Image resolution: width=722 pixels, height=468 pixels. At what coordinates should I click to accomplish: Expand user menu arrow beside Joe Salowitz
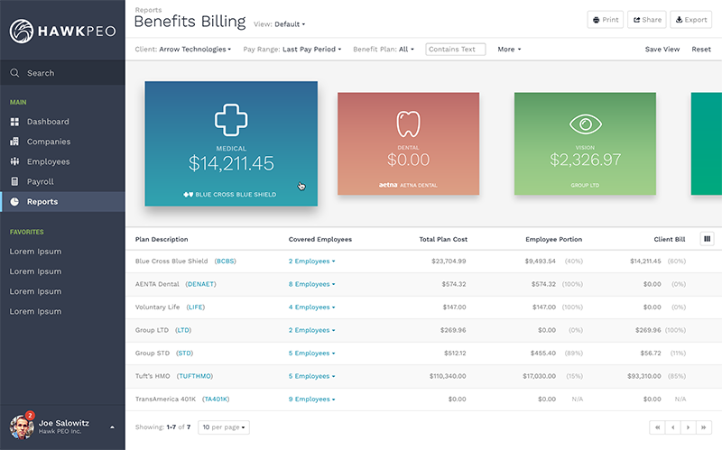(x=112, y=427)
